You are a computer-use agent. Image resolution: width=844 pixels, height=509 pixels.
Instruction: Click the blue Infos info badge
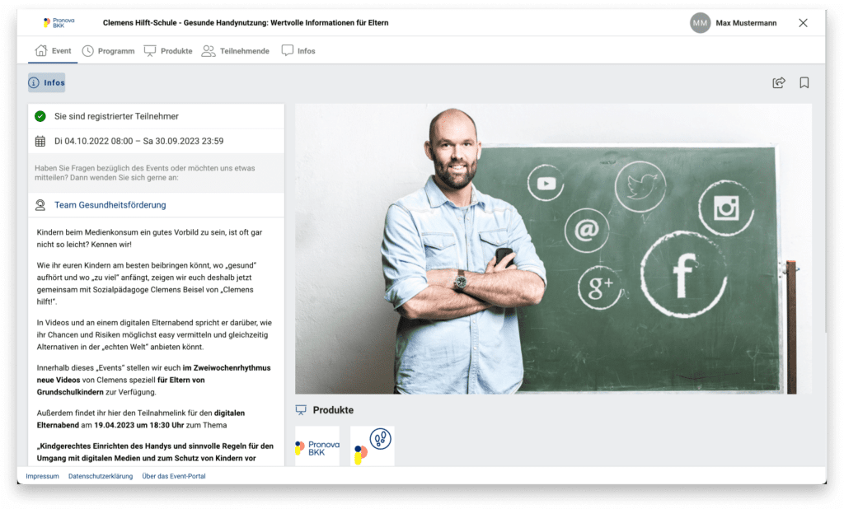click(x=46, y=82)
